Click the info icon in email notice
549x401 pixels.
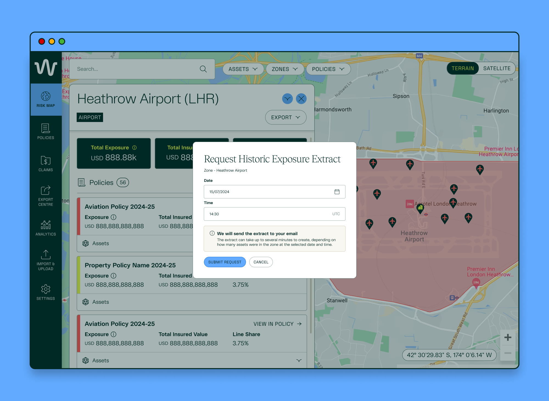point(212,233)
